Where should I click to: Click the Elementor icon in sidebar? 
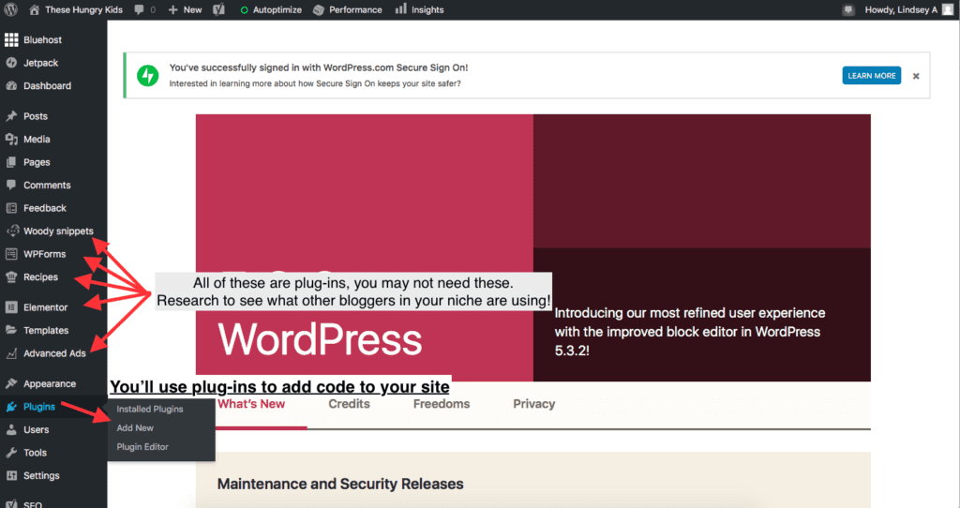point(11,307)
